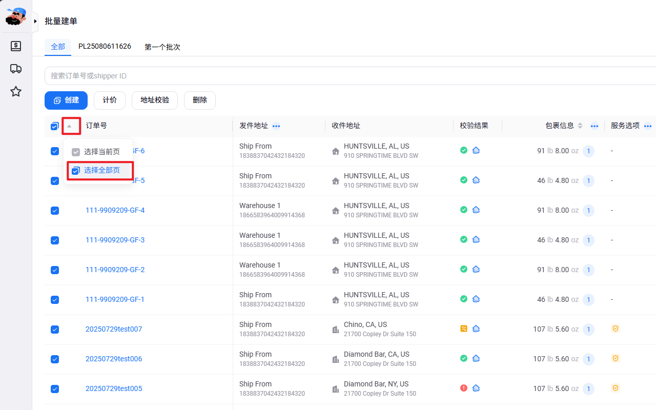Image resolution: width=656 pixels, height=410 pixels.
Task: Click the 创建 button
Action: pos(66,100)
